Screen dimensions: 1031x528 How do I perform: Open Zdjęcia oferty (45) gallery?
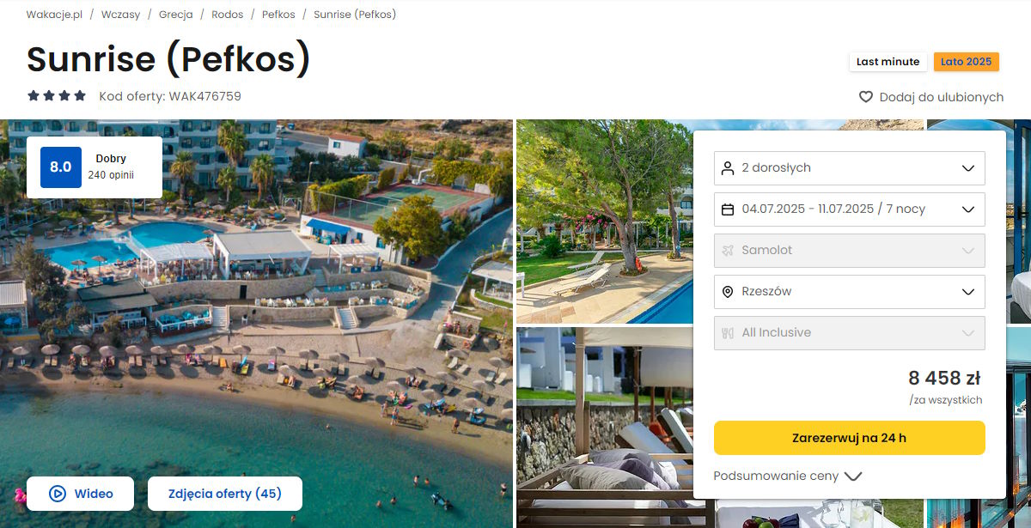coord(225,494)
